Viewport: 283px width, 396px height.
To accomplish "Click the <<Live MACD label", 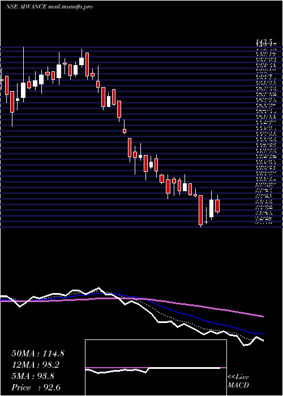I will coord(238,381).
